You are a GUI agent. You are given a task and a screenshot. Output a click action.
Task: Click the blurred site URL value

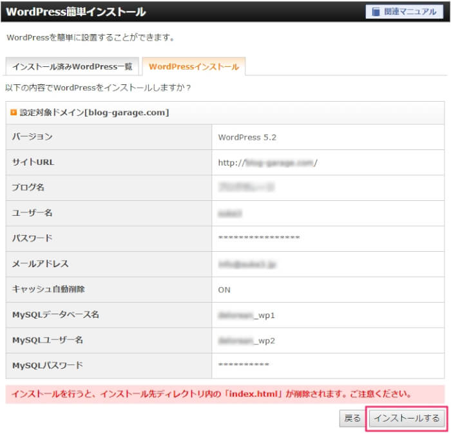(267, 163)
